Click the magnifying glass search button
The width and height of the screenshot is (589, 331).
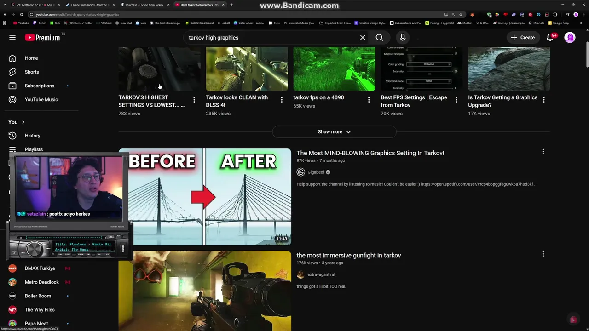click(x=379, y=38)
